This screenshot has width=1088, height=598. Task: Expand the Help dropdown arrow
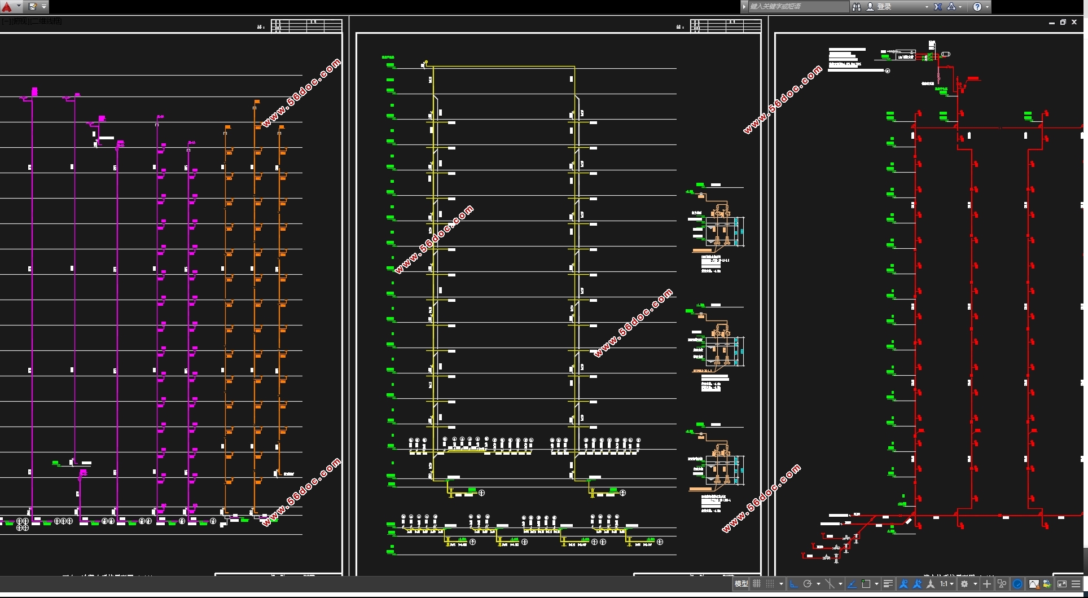click(x=987, y=7)
